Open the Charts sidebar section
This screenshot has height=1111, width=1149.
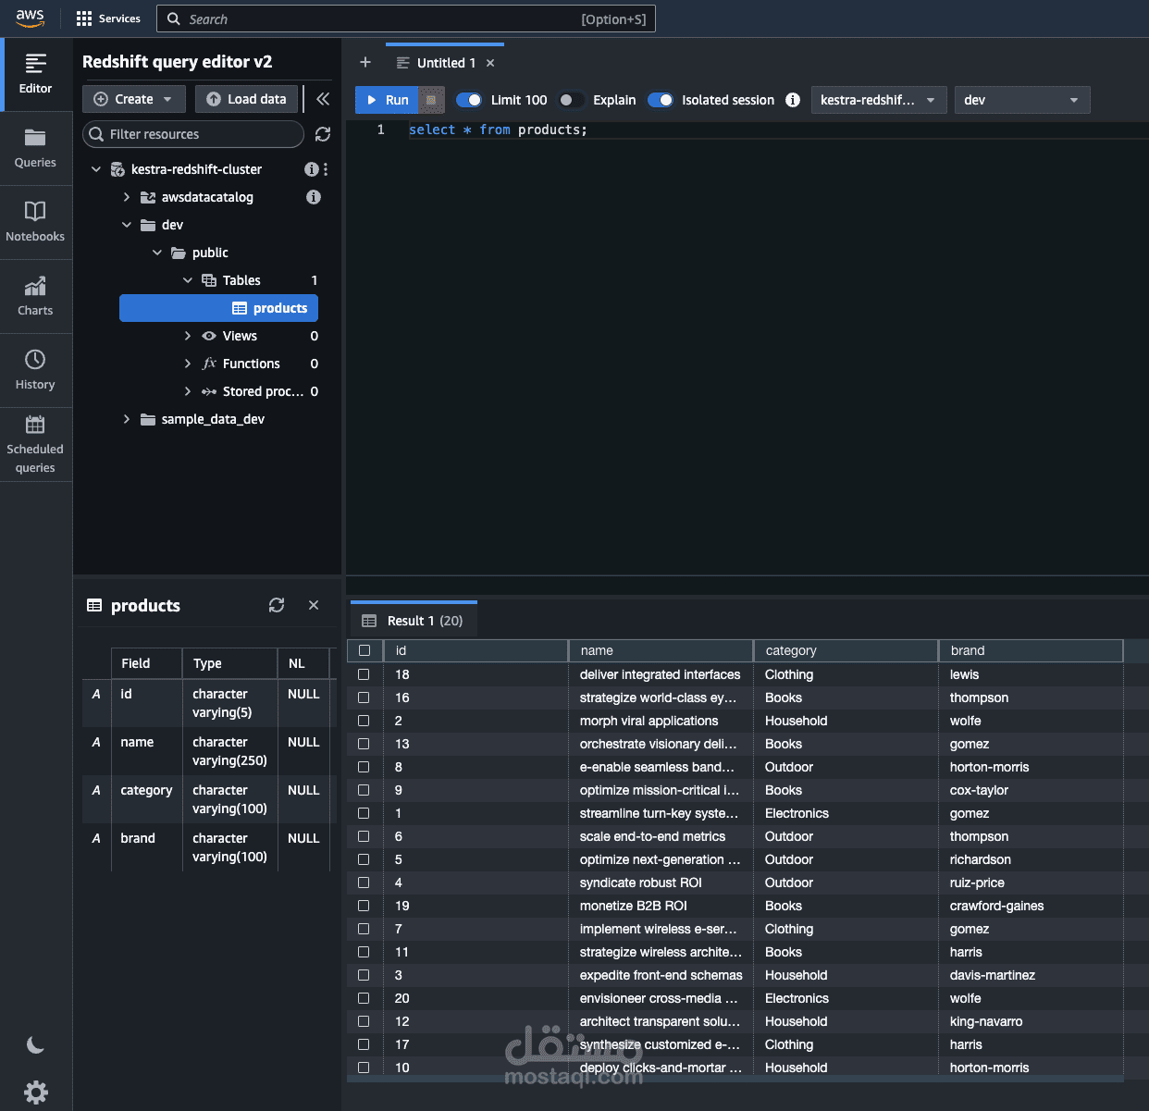point(35,297)
